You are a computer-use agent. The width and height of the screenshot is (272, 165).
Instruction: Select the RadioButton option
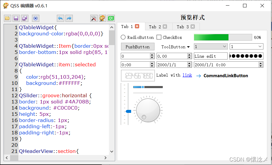click(137, 37)
